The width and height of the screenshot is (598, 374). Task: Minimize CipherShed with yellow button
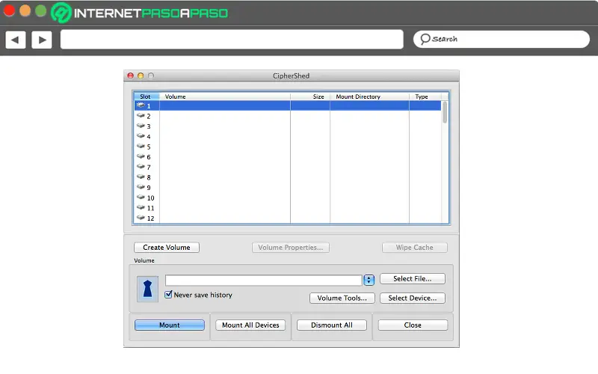click(141, 76)
